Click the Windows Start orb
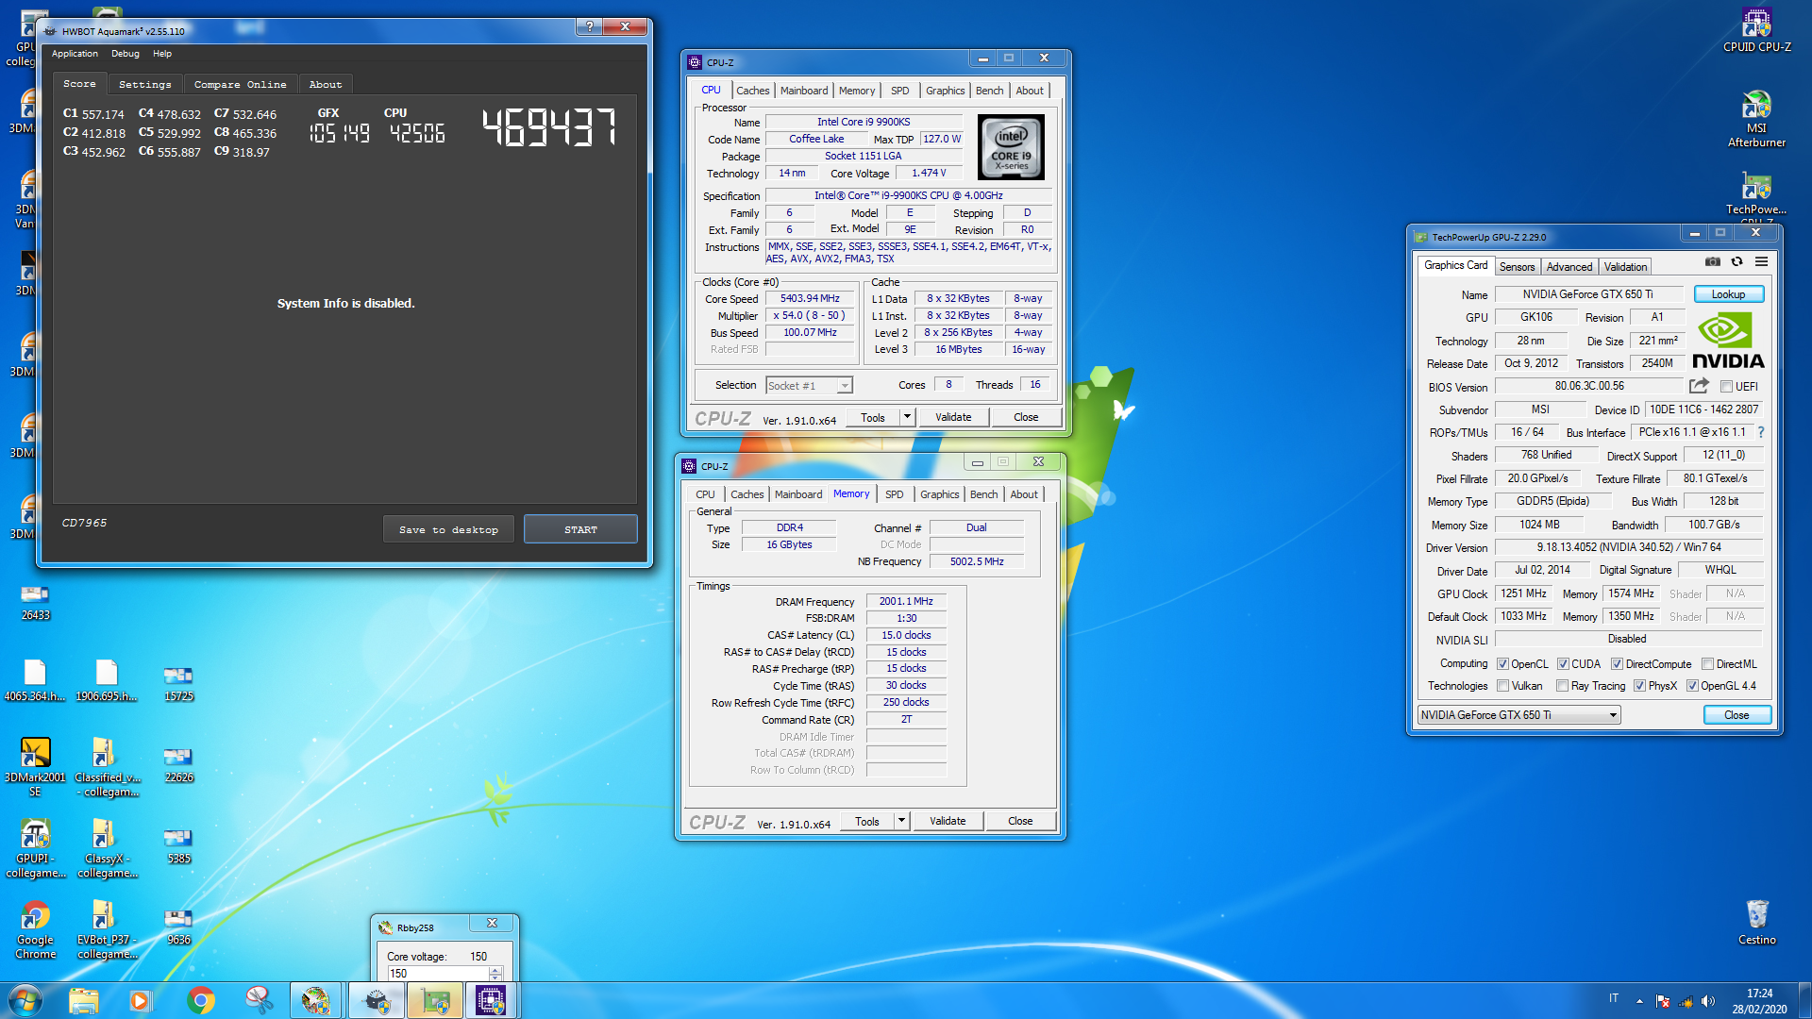The width and height of the screenshot is (1812, 1019). 25,1000
